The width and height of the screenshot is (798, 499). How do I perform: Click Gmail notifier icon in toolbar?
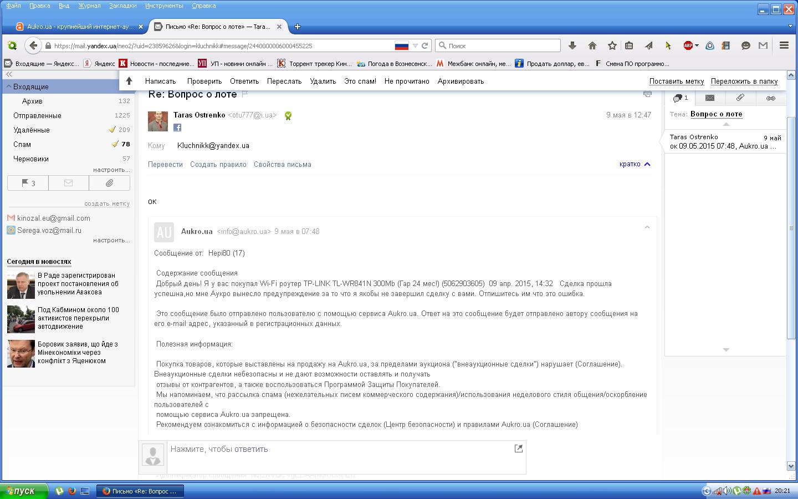tap(763, 46)
